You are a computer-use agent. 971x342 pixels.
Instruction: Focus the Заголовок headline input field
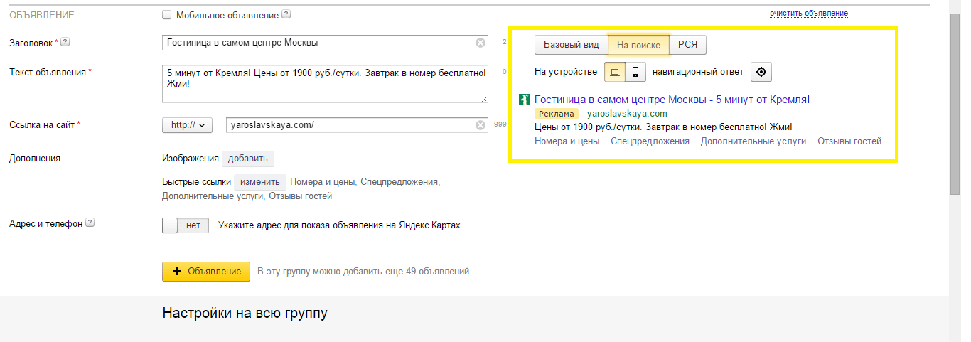pos(325,43)
